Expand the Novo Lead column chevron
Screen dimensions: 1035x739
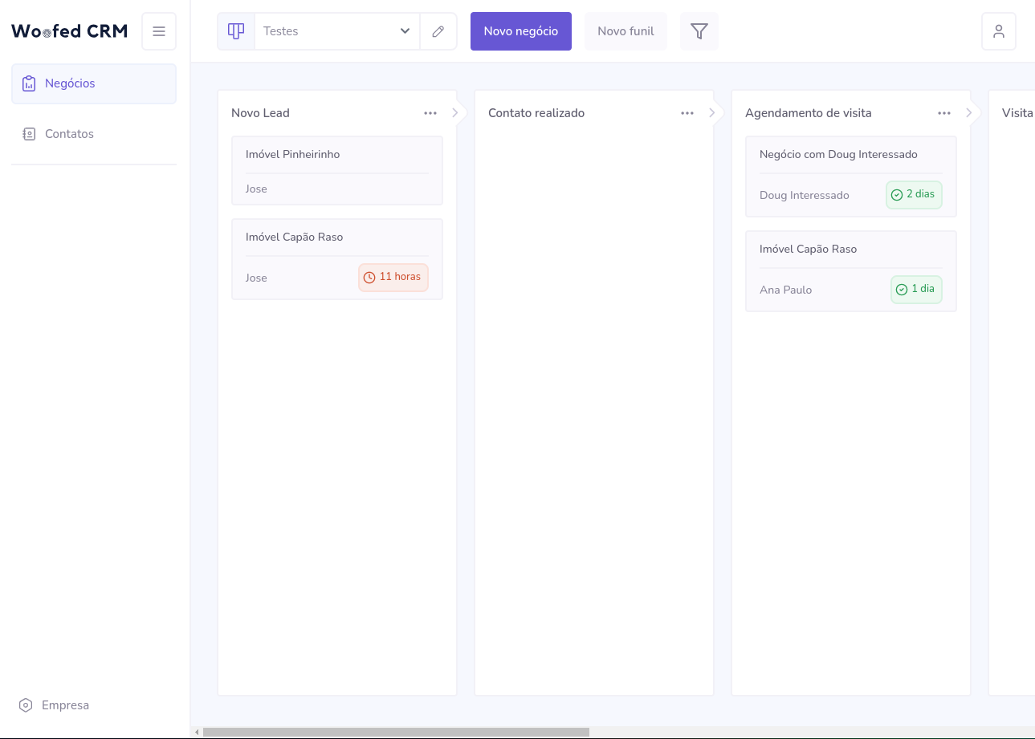[x=455, y=113]
